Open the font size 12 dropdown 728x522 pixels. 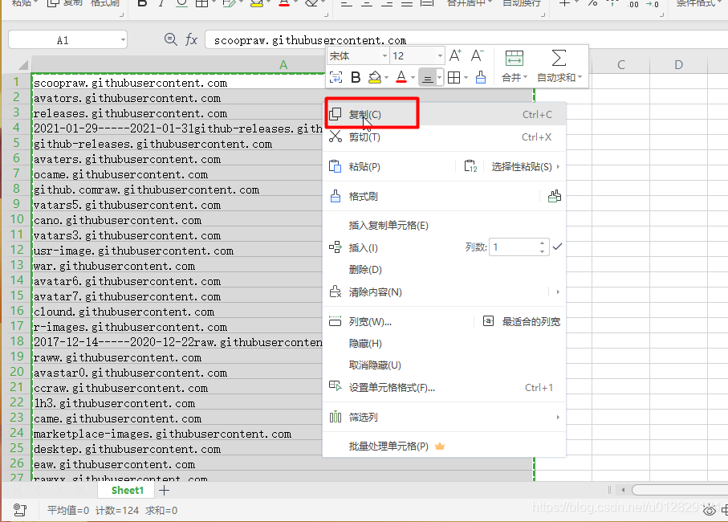click(440, 56)
